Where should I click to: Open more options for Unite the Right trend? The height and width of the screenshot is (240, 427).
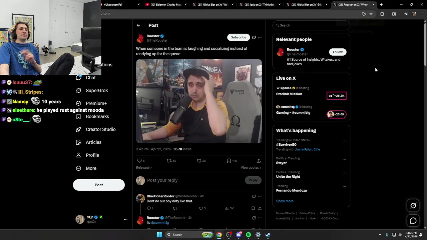click(344, 173)
